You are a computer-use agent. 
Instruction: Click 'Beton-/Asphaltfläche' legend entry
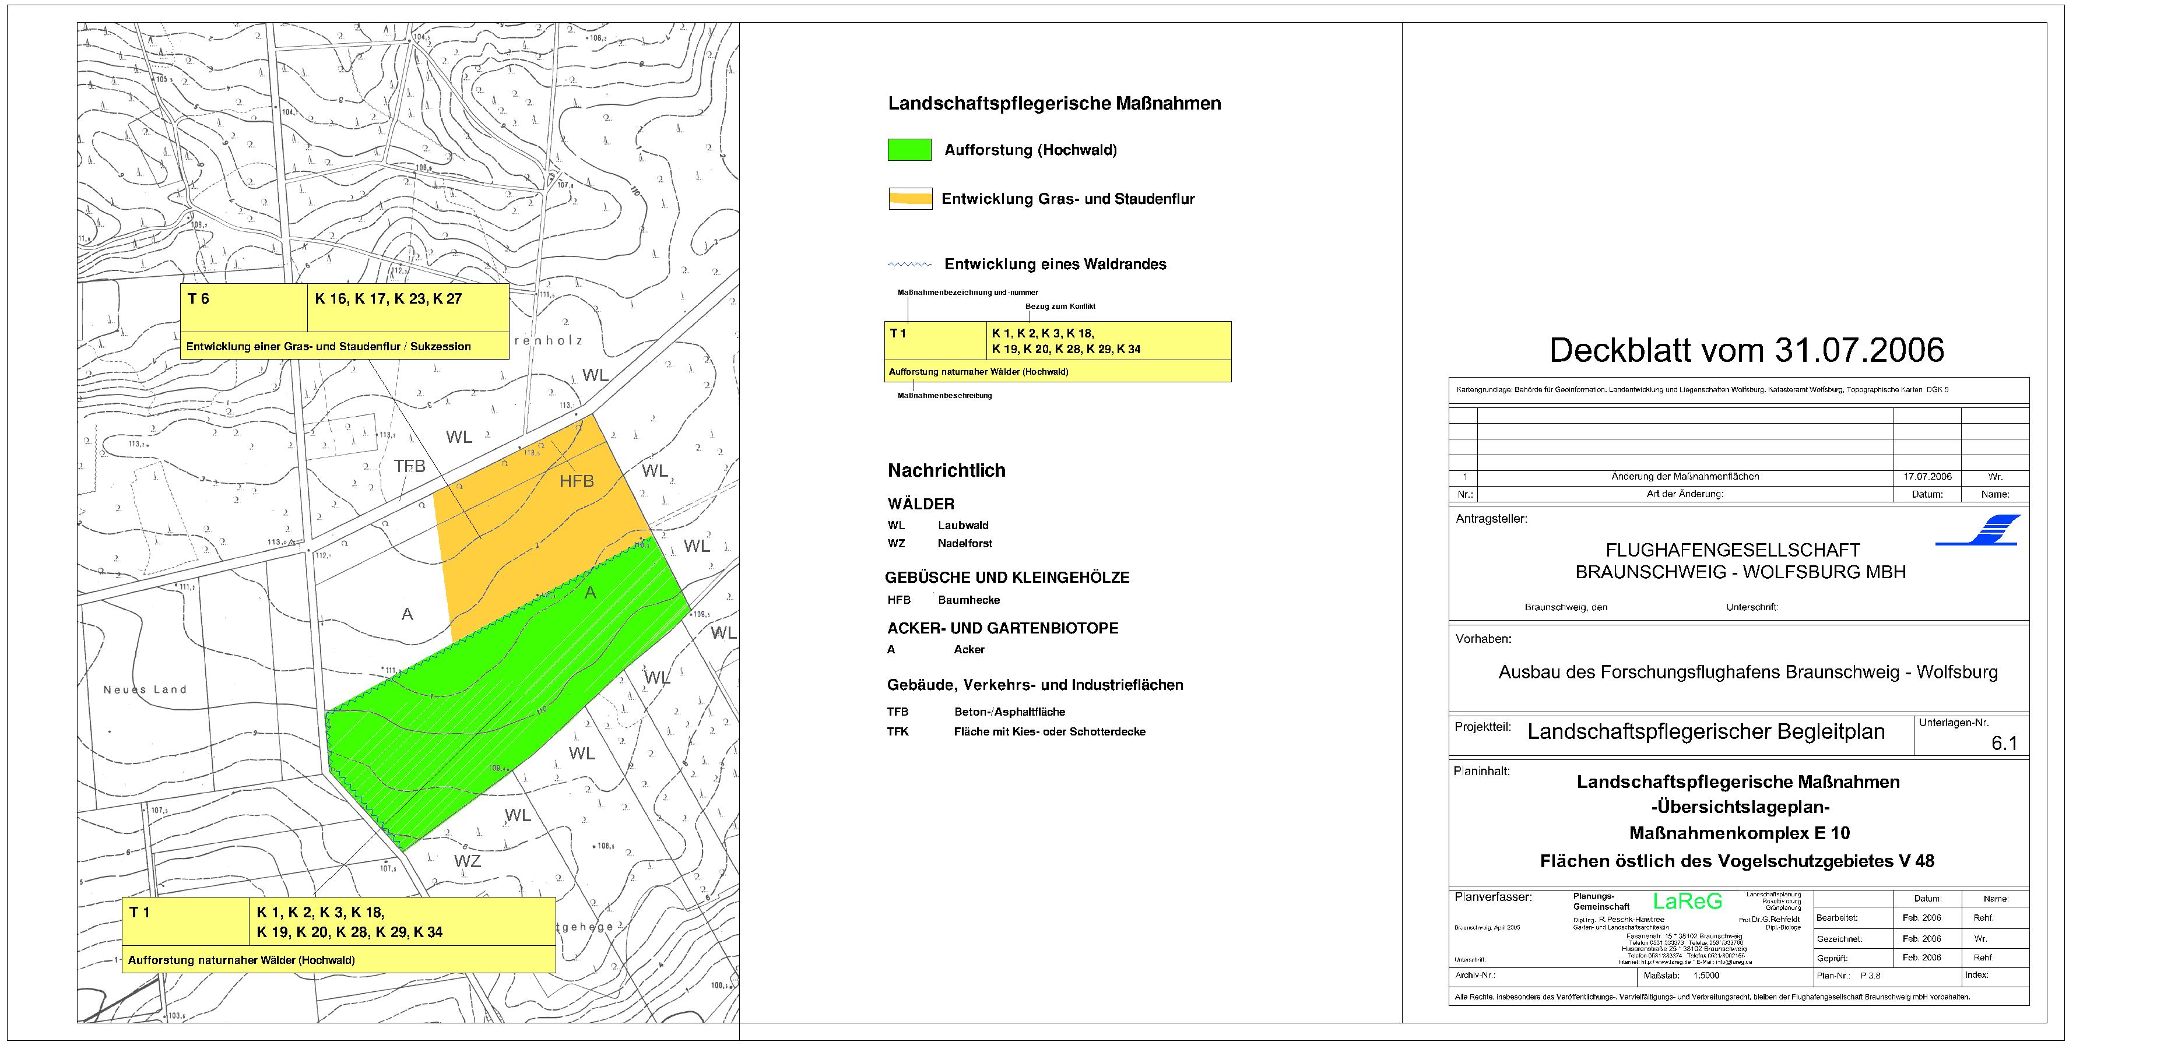click(x=1010, y=713)
